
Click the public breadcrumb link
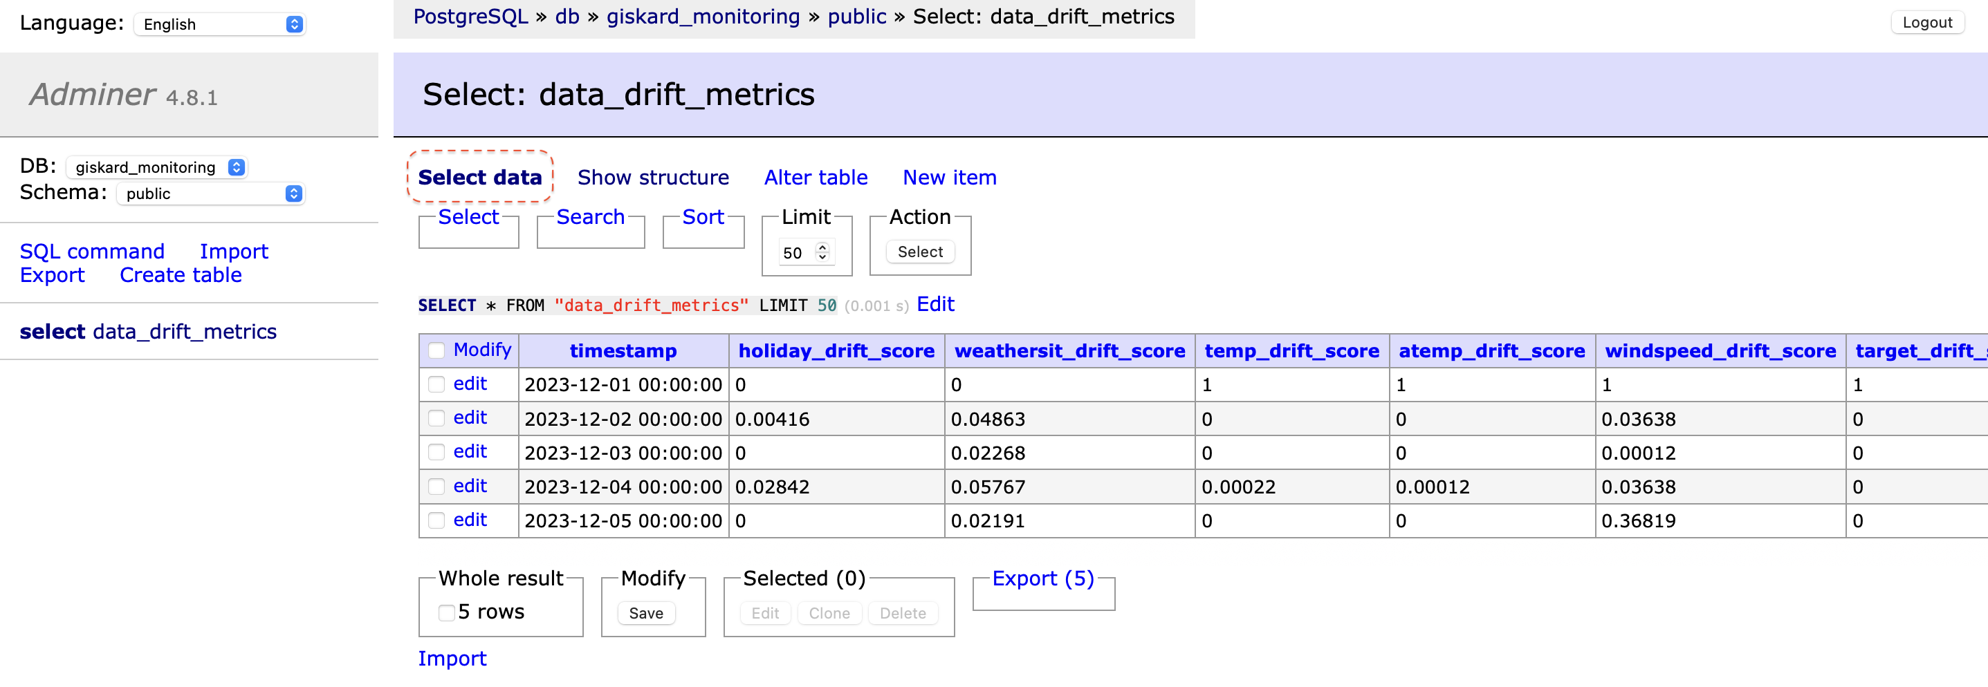(x=856, y=16)
